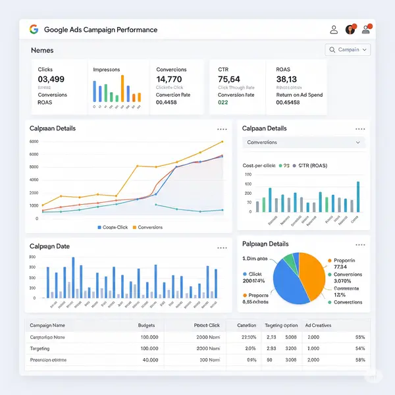Viewport: 395px width, 395px height.
Task: Open the rightmost contacts icon in header
Action: point(366,30)
